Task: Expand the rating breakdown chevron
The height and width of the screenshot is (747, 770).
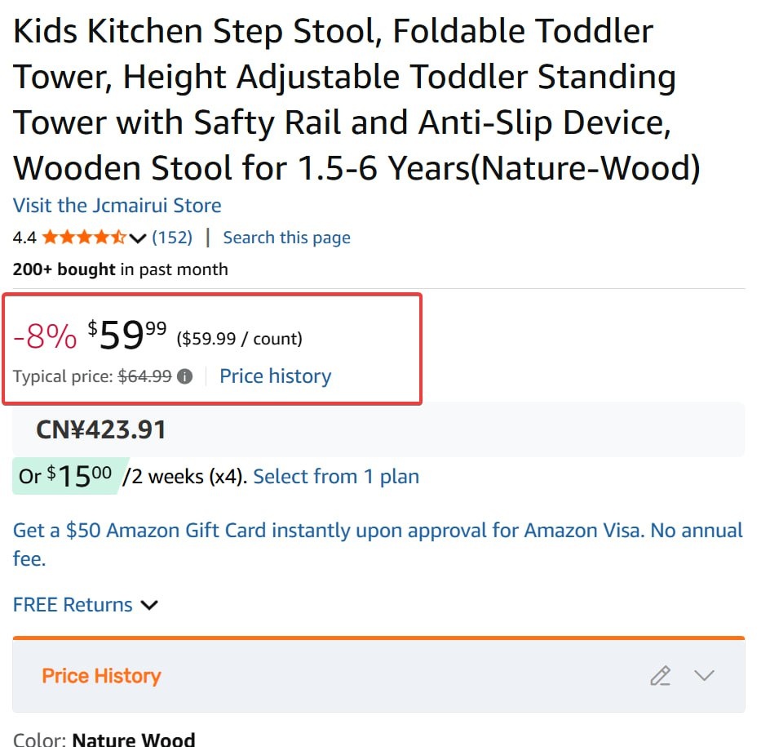Action: coord(138,238)
